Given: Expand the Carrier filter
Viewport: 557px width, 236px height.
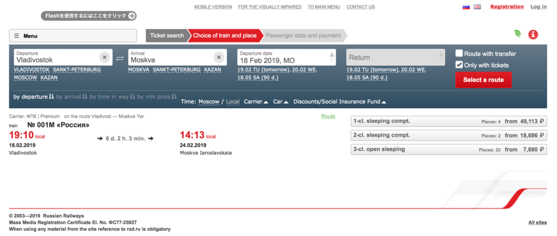Looking at the screenshot, I should (x=256, y=102).
